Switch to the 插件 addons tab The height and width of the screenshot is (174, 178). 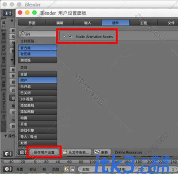coord(116,23)
